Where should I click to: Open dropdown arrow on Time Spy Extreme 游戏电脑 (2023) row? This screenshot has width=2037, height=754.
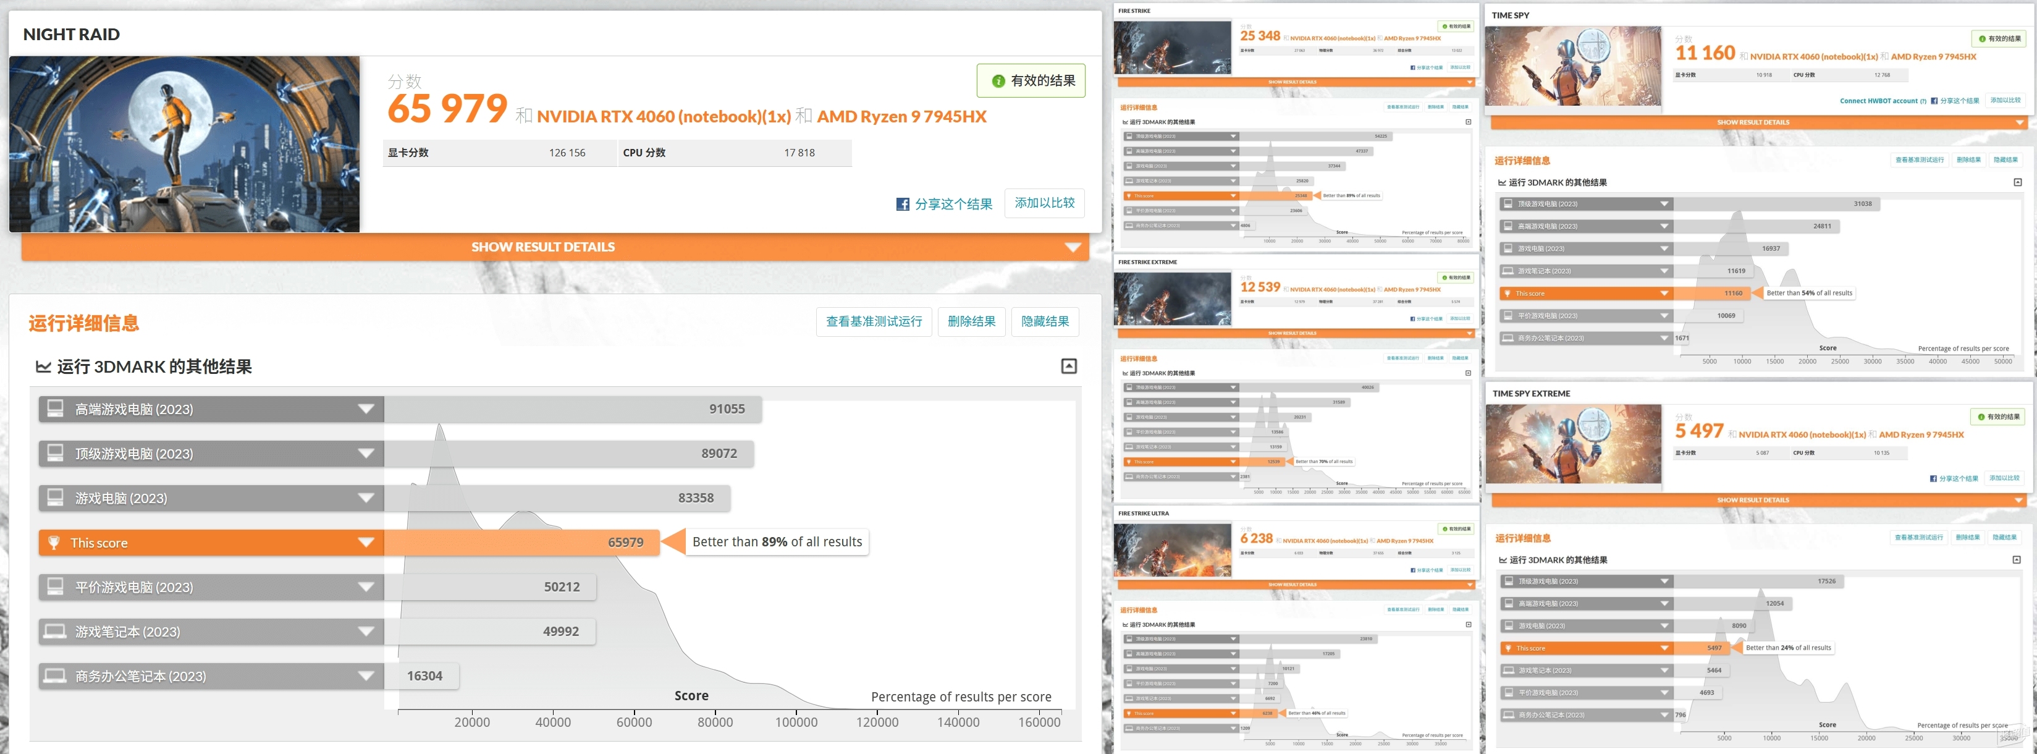tap(1664, 626)
